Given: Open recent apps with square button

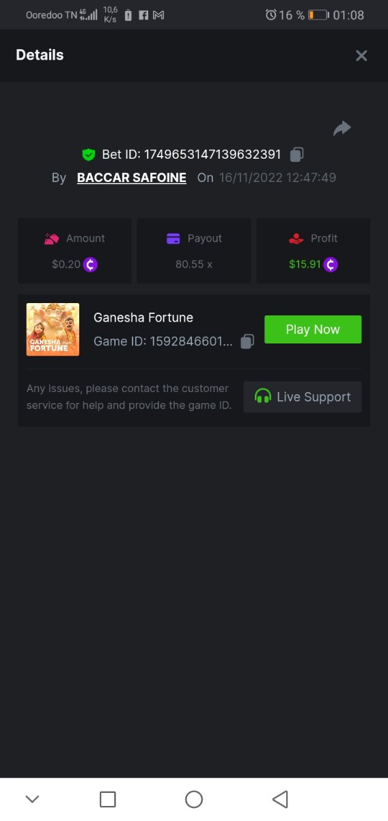Looking at the screenshot, I should coord(108,799).
